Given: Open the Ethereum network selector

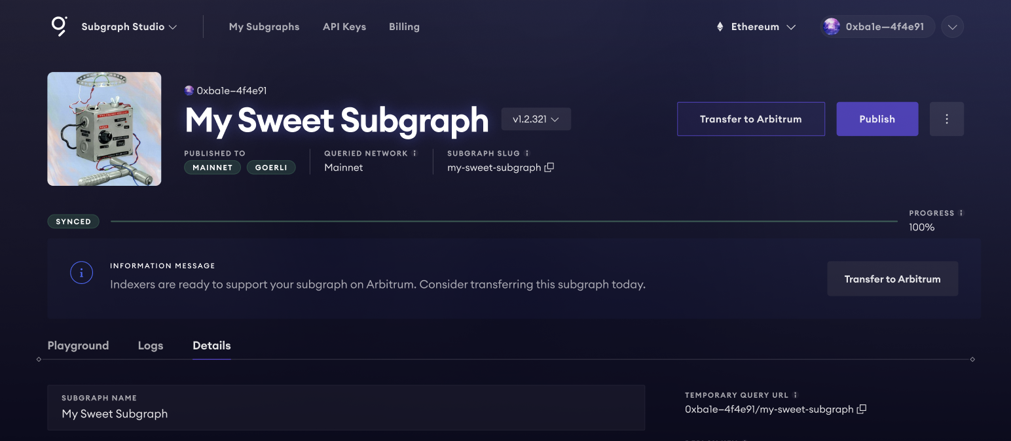Looking at the screenshot, I should point(756,27).
